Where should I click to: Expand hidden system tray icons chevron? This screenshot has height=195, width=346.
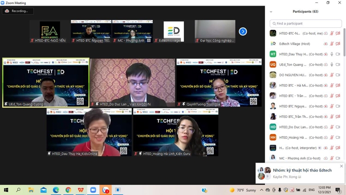pos(261,190)
